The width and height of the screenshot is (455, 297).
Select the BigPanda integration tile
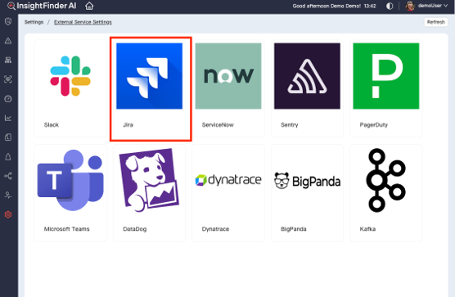pos(308,193)
